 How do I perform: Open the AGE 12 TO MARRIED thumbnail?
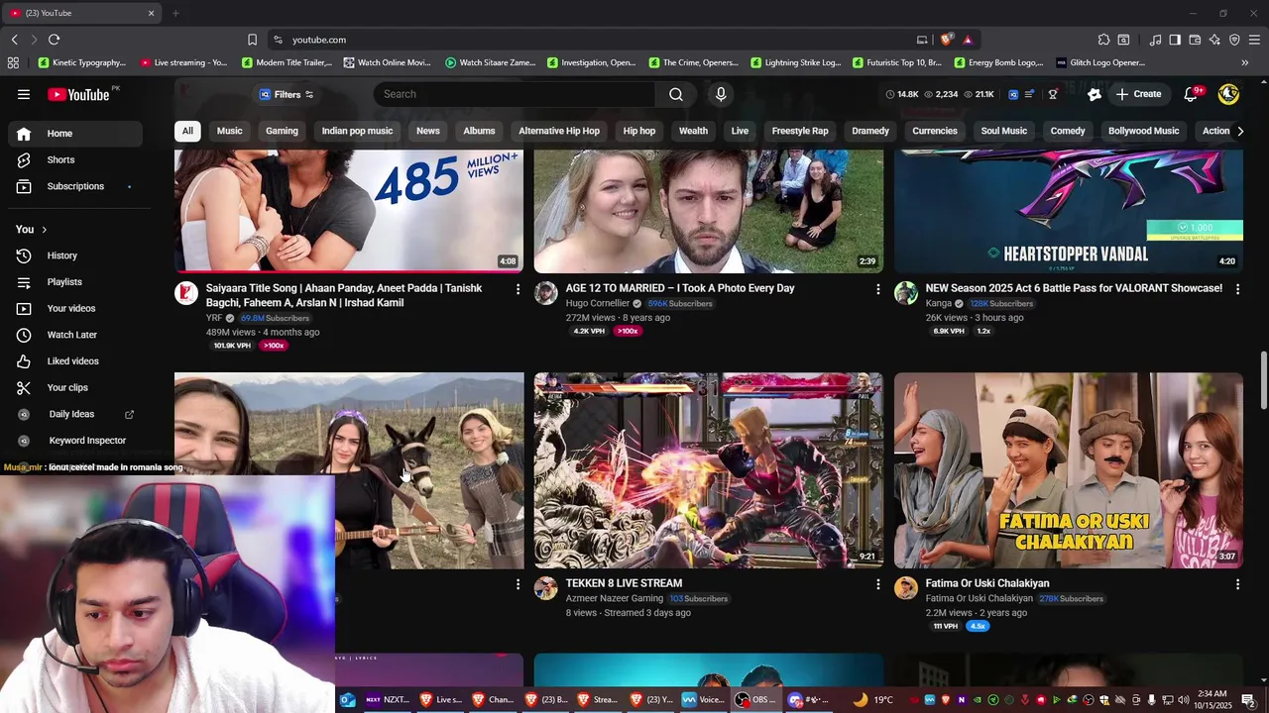tap(708, 211)
